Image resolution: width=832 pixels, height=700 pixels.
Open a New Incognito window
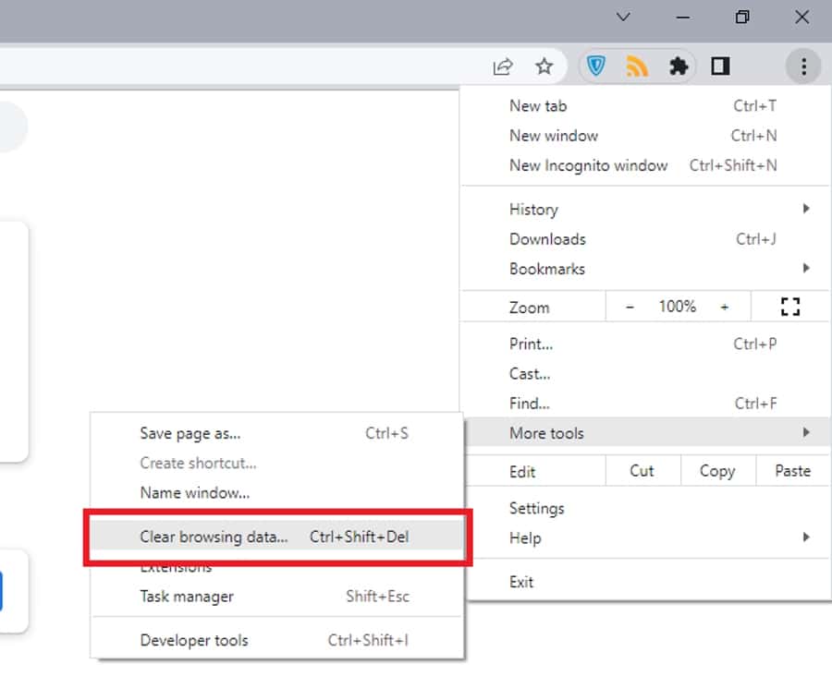588,165
